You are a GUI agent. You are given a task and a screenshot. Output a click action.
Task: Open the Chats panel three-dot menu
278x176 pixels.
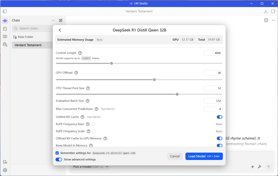point(53,21)
